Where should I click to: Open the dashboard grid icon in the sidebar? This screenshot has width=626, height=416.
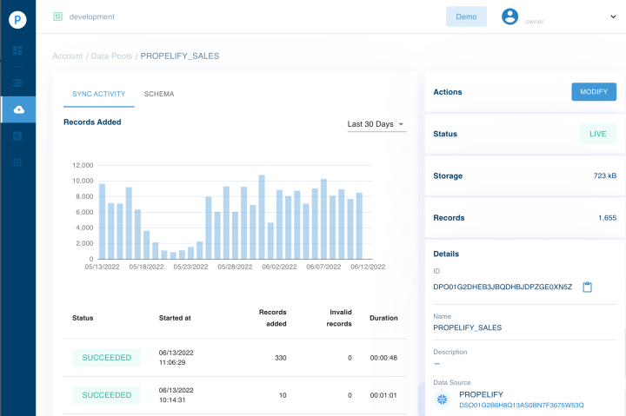(17, 50)
